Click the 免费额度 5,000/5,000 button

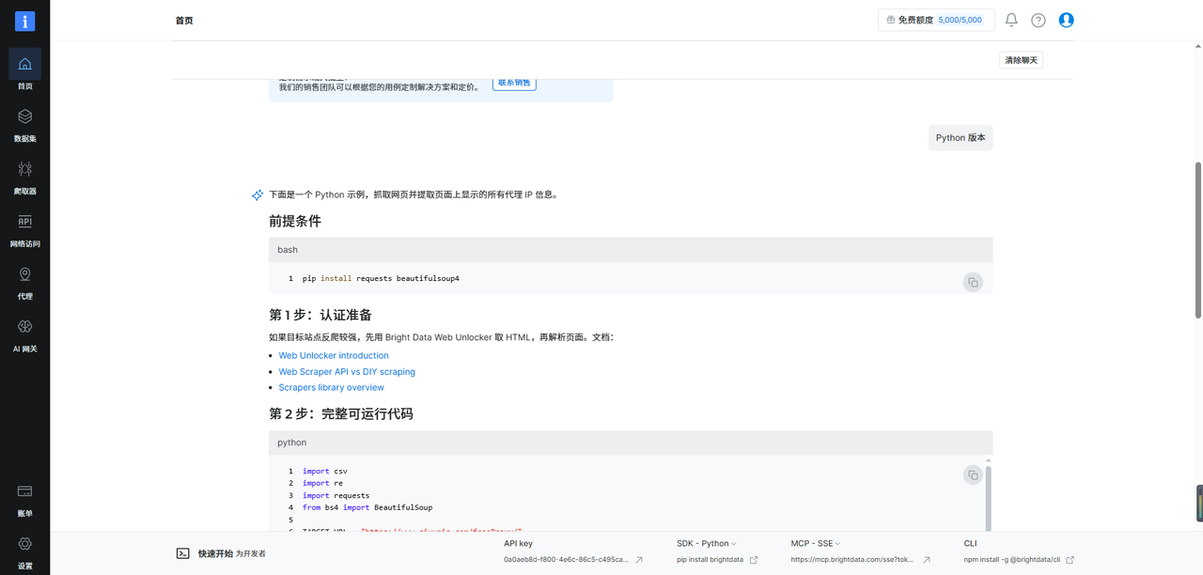pos(936,20)
